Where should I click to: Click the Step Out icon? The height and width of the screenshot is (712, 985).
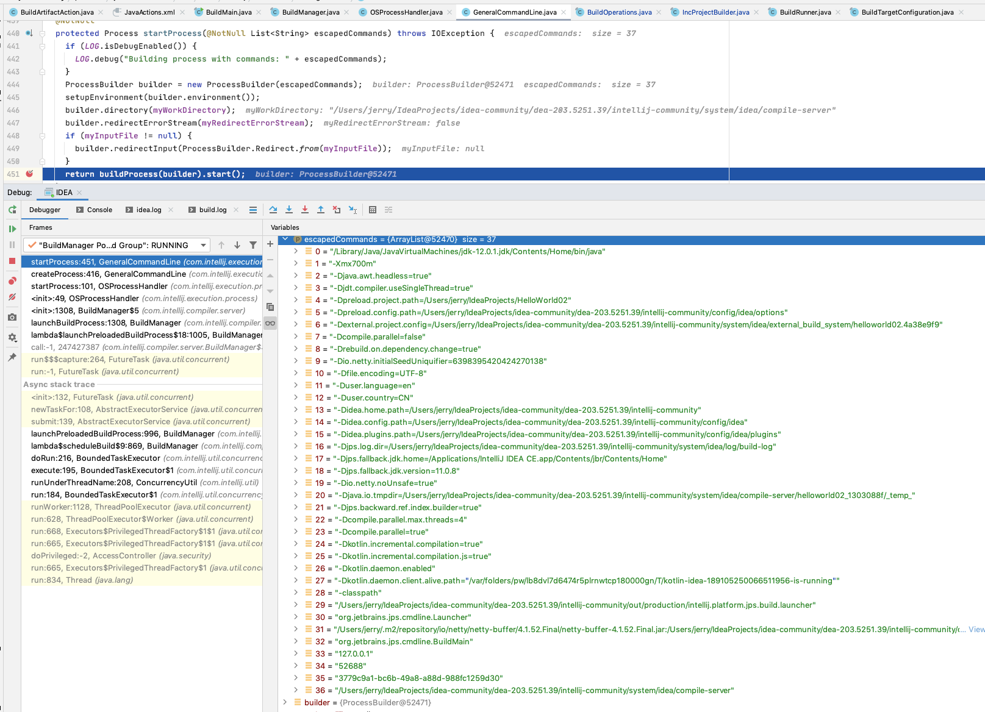point(321,210)
